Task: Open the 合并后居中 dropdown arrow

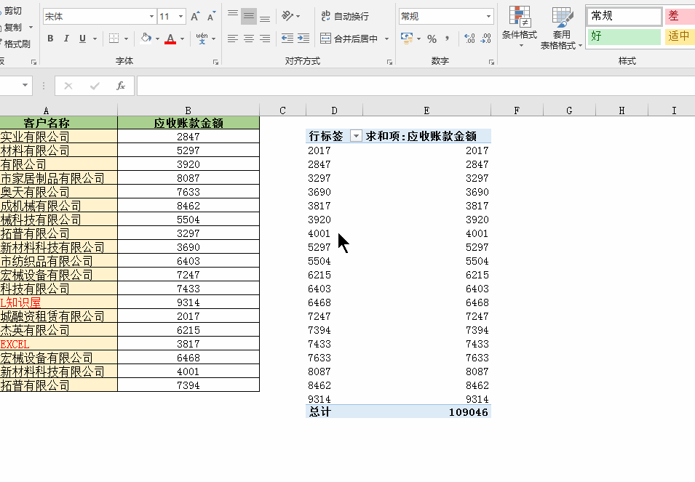Action: (x=387, y=39)
